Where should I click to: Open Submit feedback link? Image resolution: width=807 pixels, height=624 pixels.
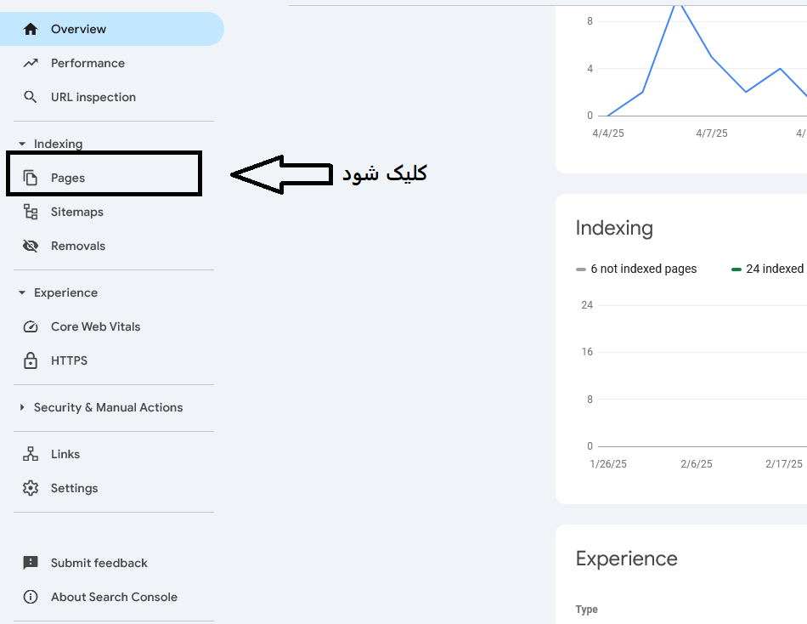pyautogui.click(x=99, y=563)
